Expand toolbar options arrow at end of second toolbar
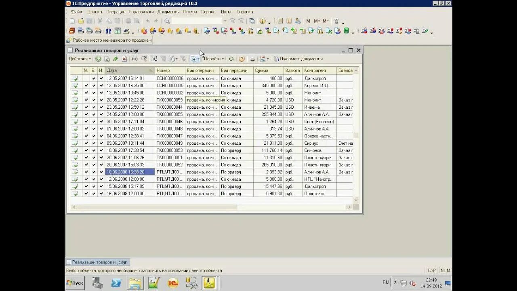 [x=432, y=32]
